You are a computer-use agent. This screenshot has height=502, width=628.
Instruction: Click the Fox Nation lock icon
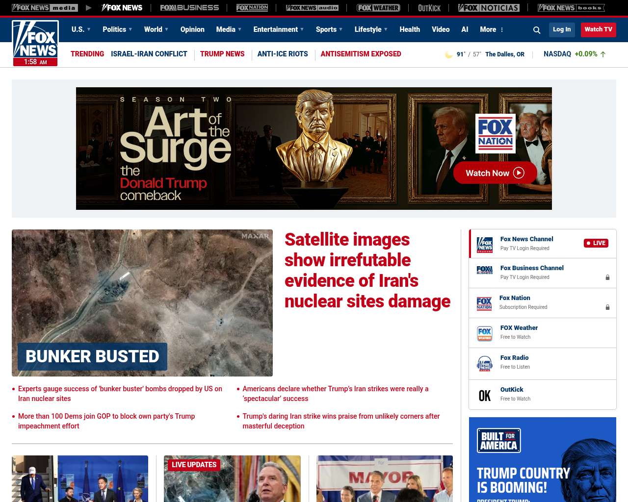(x=607, y=307)
